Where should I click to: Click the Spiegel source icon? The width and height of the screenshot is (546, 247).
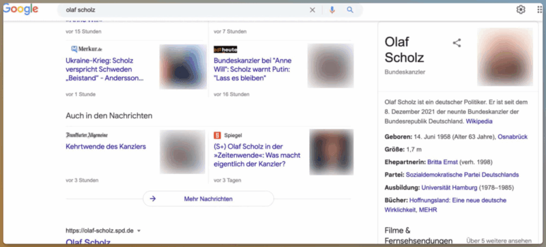pyautogui.click(x=217, y=135)
